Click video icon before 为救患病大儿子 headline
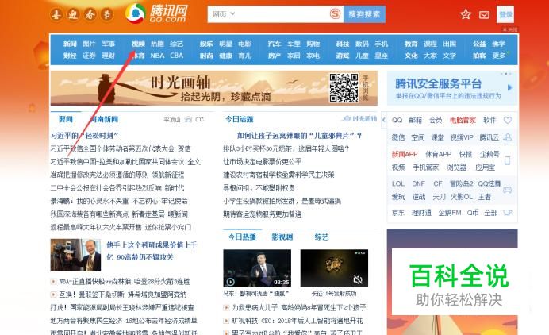Image resolution: width=549 pixels, height=335 pixels. click(226, 308)
